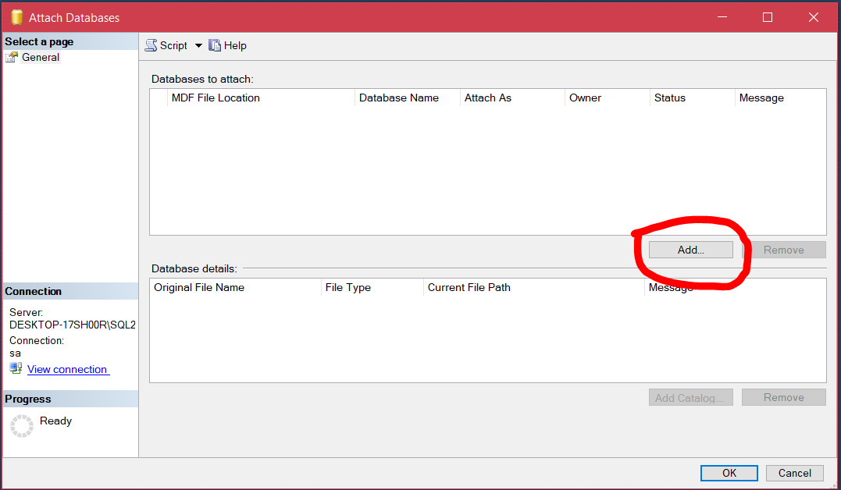Screen dimensions: 841x490
Task: Close the Attach Databases window
Action: coord(814,17)
